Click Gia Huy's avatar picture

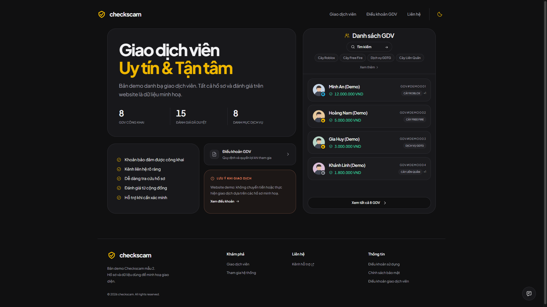pos(319,142)
